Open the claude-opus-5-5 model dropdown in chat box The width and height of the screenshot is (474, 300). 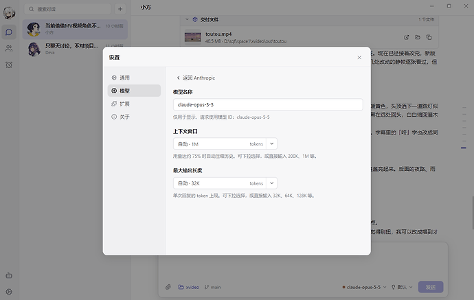(x=364, y=287)
